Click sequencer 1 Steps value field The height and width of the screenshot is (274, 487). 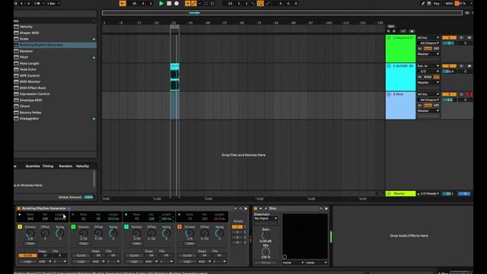coord(45,256)
